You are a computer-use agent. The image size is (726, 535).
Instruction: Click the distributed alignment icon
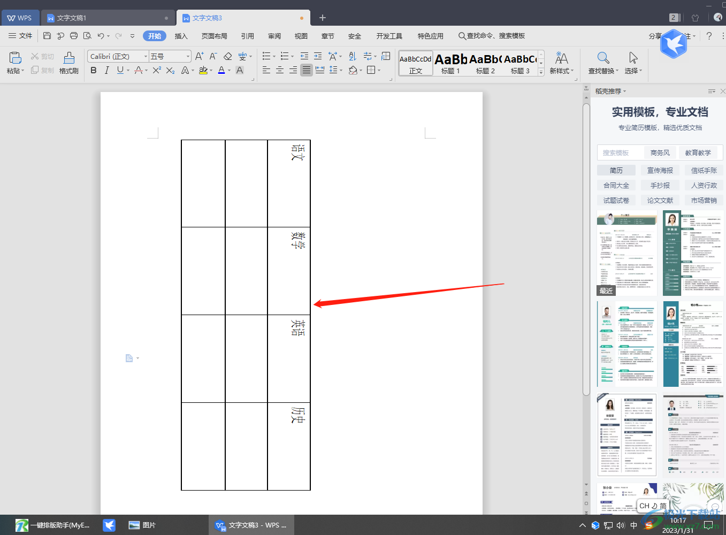point(320,70)
